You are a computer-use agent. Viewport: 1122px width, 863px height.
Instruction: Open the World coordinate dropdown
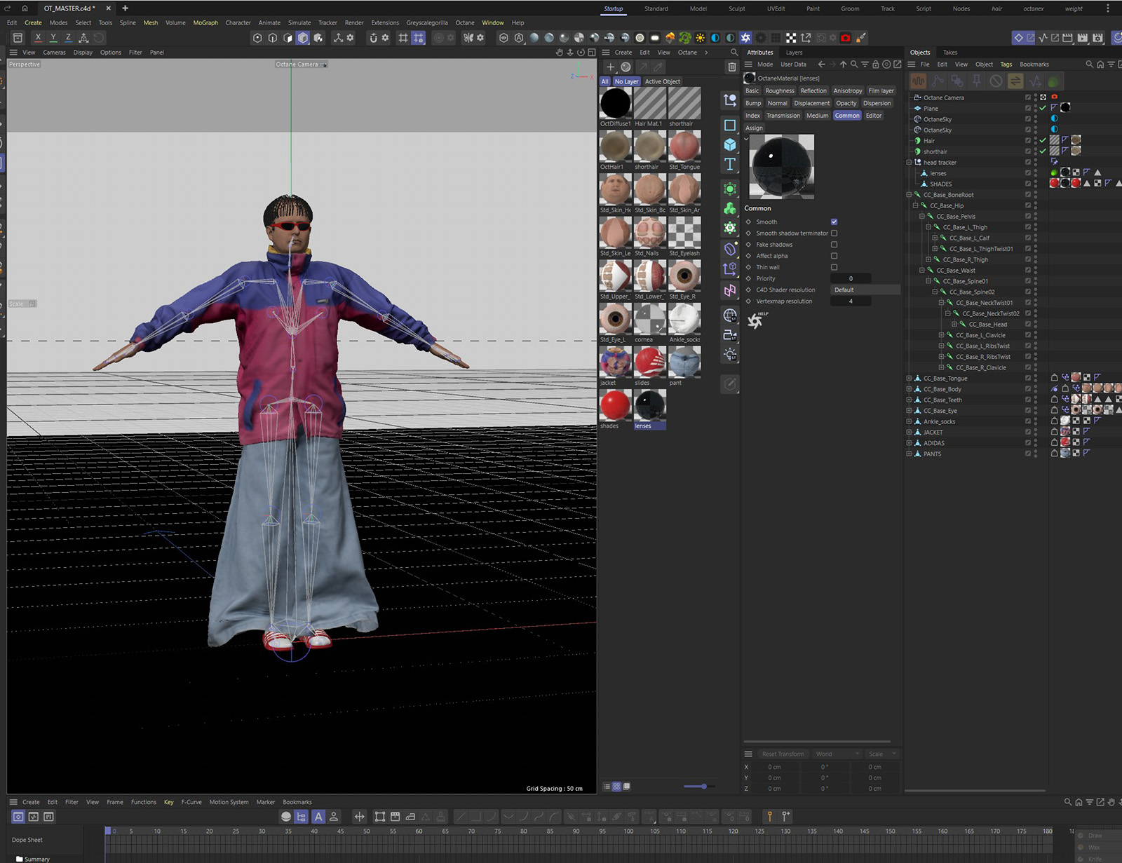837,754
